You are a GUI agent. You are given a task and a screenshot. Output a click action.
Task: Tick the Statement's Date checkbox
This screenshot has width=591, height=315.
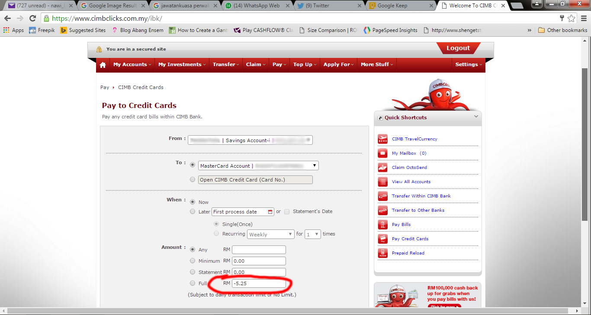tap(287, 211)
